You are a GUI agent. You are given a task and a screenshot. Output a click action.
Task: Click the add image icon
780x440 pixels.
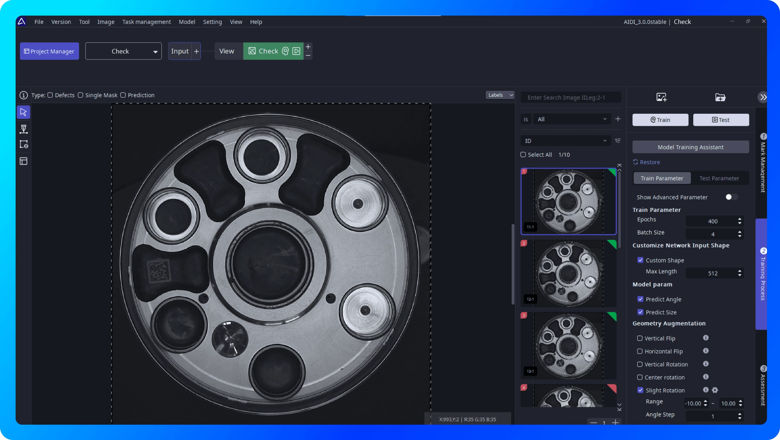[661, 97]
